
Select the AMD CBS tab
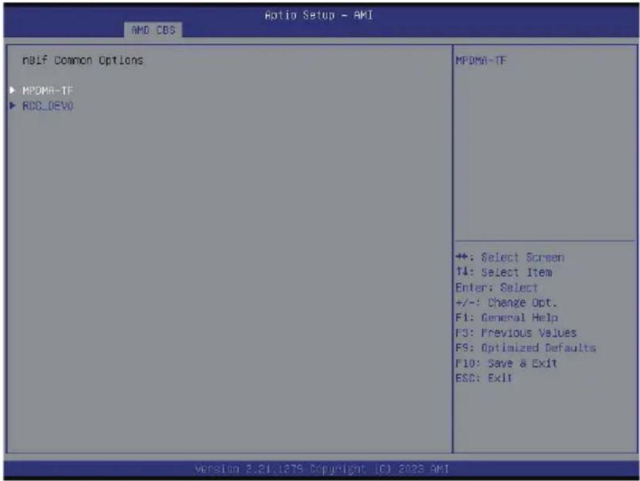(x=153, y=30)
